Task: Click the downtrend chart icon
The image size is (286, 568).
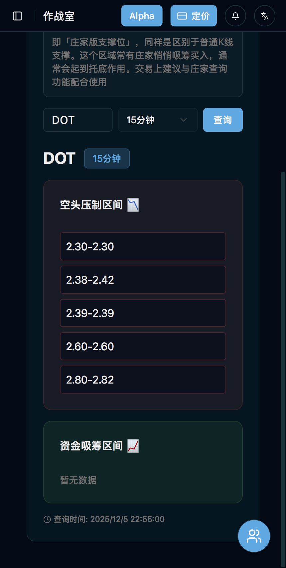Action: pos(133,205)
